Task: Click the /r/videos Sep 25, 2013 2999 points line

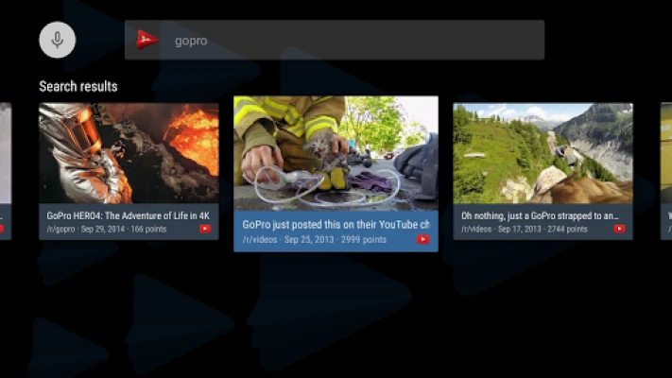Action: click(x=314, y=240)
